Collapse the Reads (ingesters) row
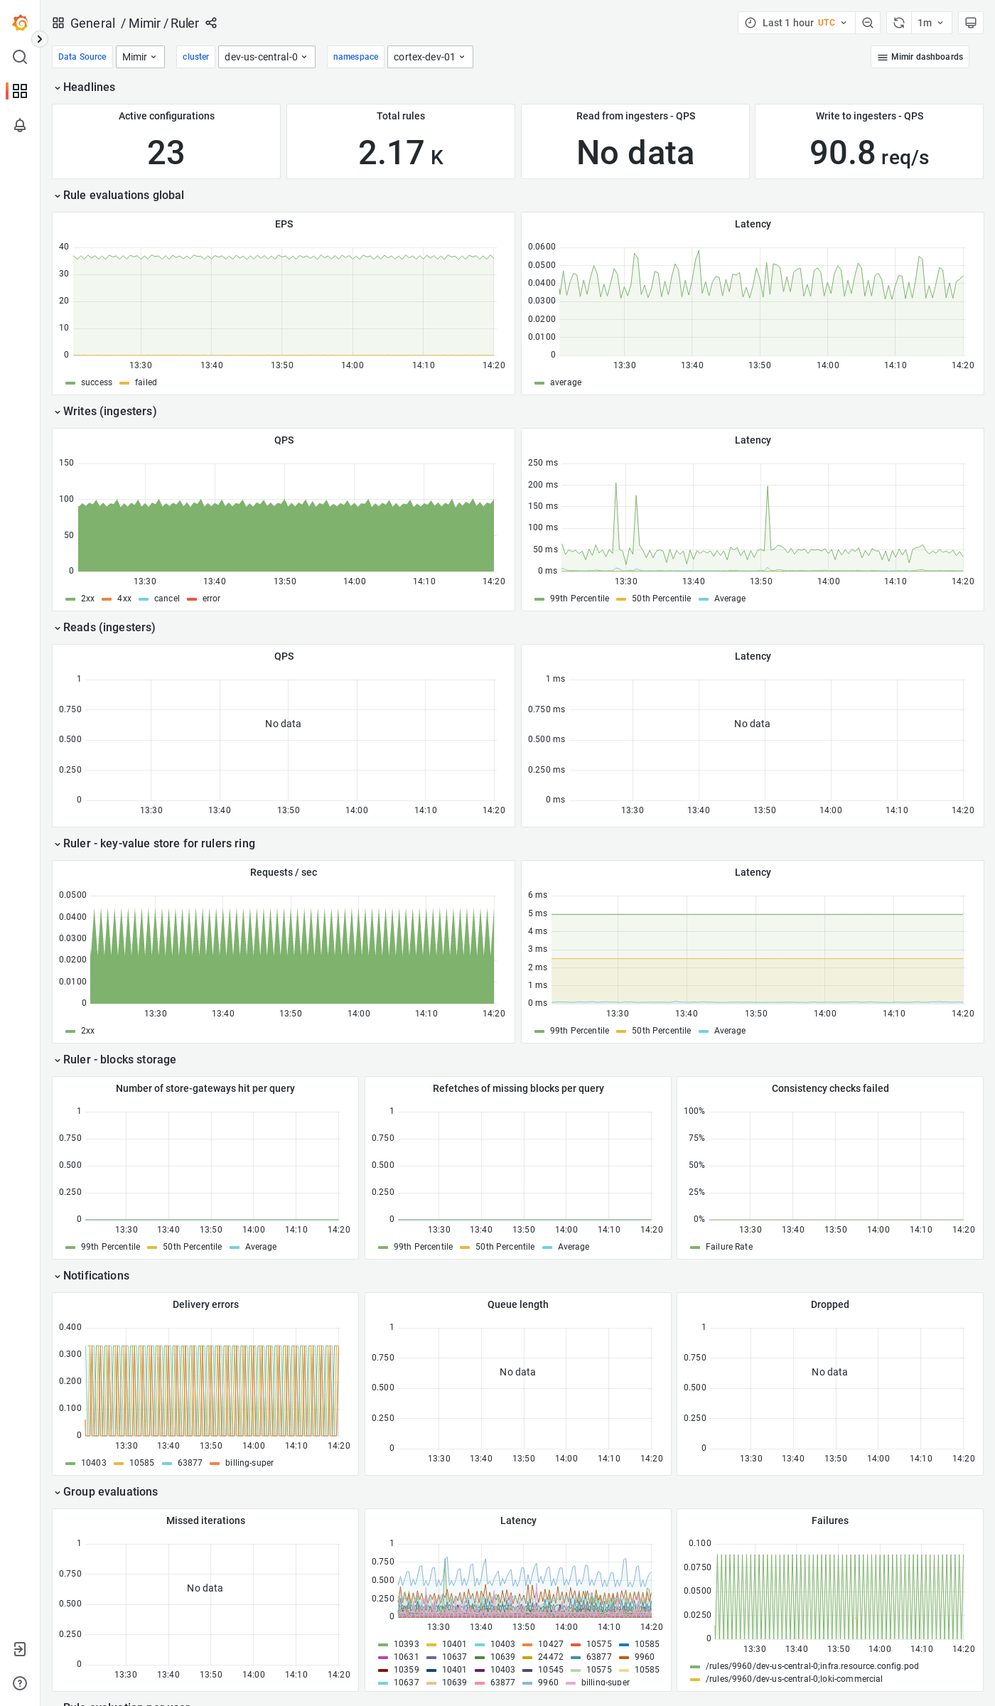The image size is (995, 1706). pyautogui.click(x=105, y=627)
